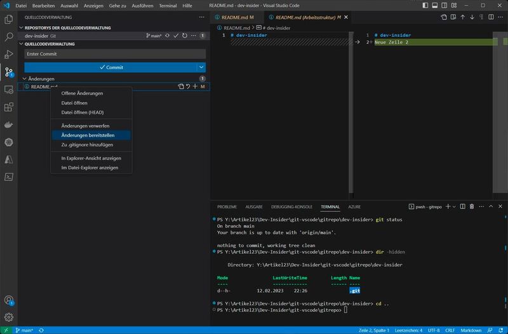Open the commit button dropdown arrow
The height and width of the screenshot is (334, 508).
201,67
